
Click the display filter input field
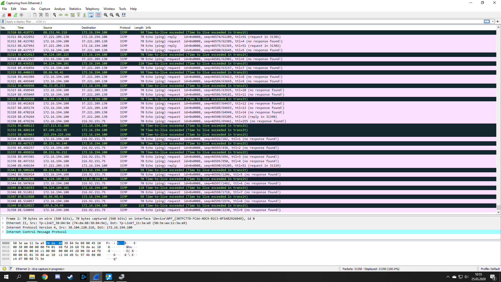click(x=235, y=21)
